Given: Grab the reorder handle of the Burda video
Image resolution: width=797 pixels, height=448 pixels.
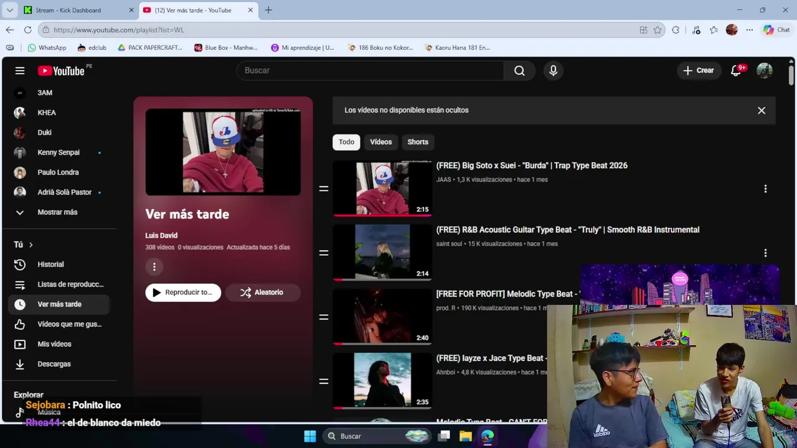Looking at the screenshot, I should tap(323, 189).
